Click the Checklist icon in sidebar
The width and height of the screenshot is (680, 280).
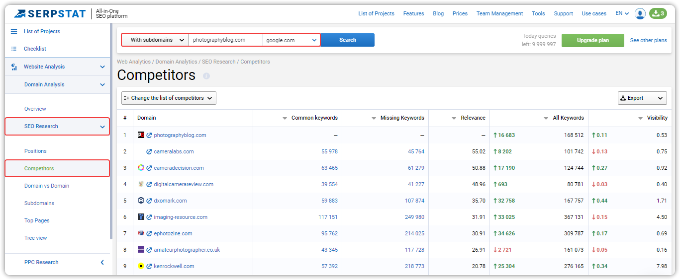click(x=14, y=49)
